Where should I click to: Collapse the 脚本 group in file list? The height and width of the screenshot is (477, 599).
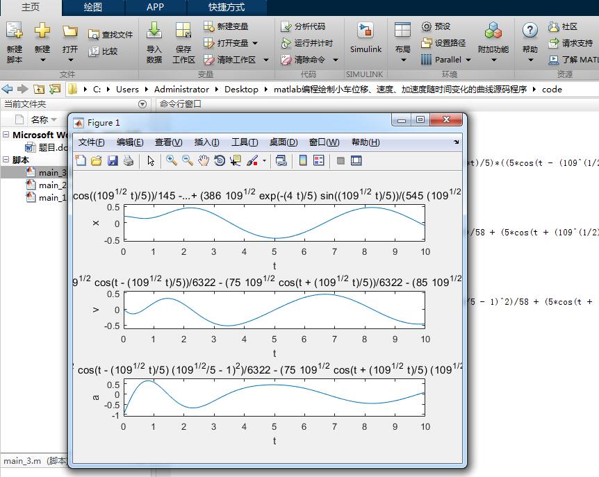pyautogui.click(x=6, y=160)
